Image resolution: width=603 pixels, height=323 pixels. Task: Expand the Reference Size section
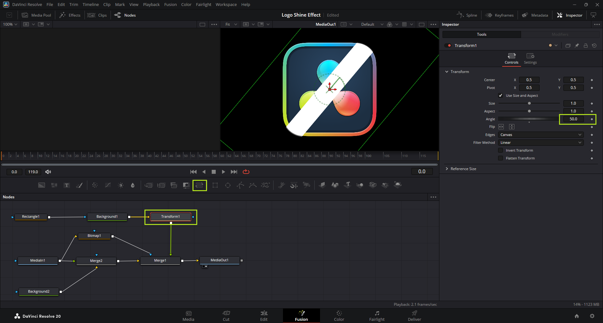(463, 169)
